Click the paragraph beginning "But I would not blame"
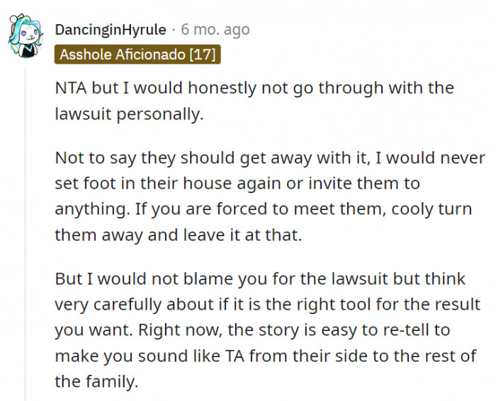 [x=266, y=330]
